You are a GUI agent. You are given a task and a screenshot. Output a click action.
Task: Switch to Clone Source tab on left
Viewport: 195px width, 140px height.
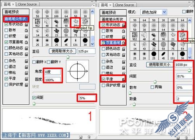(x=27, y=4)
